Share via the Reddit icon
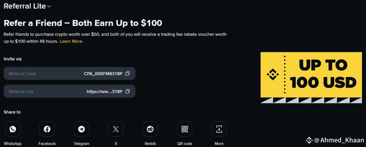366x147 pixels. (x=150, y=129)
